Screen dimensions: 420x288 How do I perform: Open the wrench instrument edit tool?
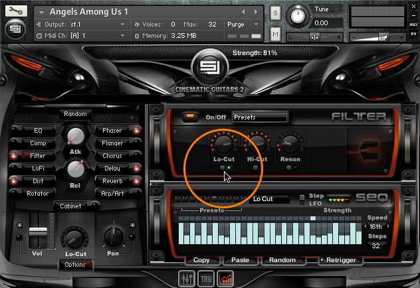coord(16,11)
